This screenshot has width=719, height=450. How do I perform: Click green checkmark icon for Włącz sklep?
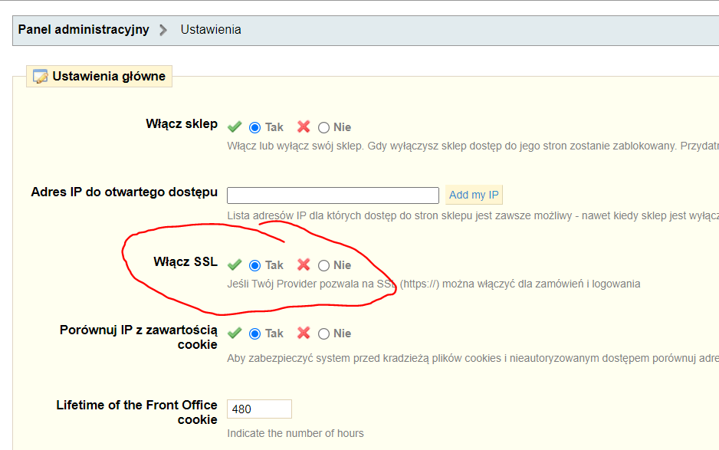click(235, 126)
